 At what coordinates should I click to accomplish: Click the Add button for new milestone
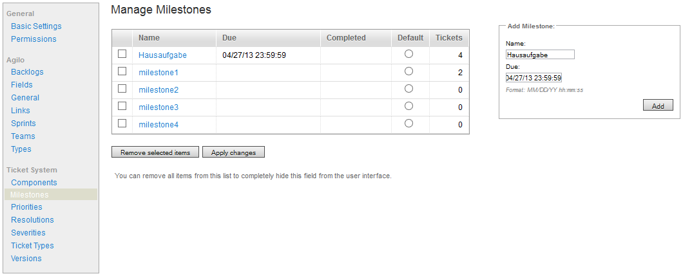tap(658, 106)
